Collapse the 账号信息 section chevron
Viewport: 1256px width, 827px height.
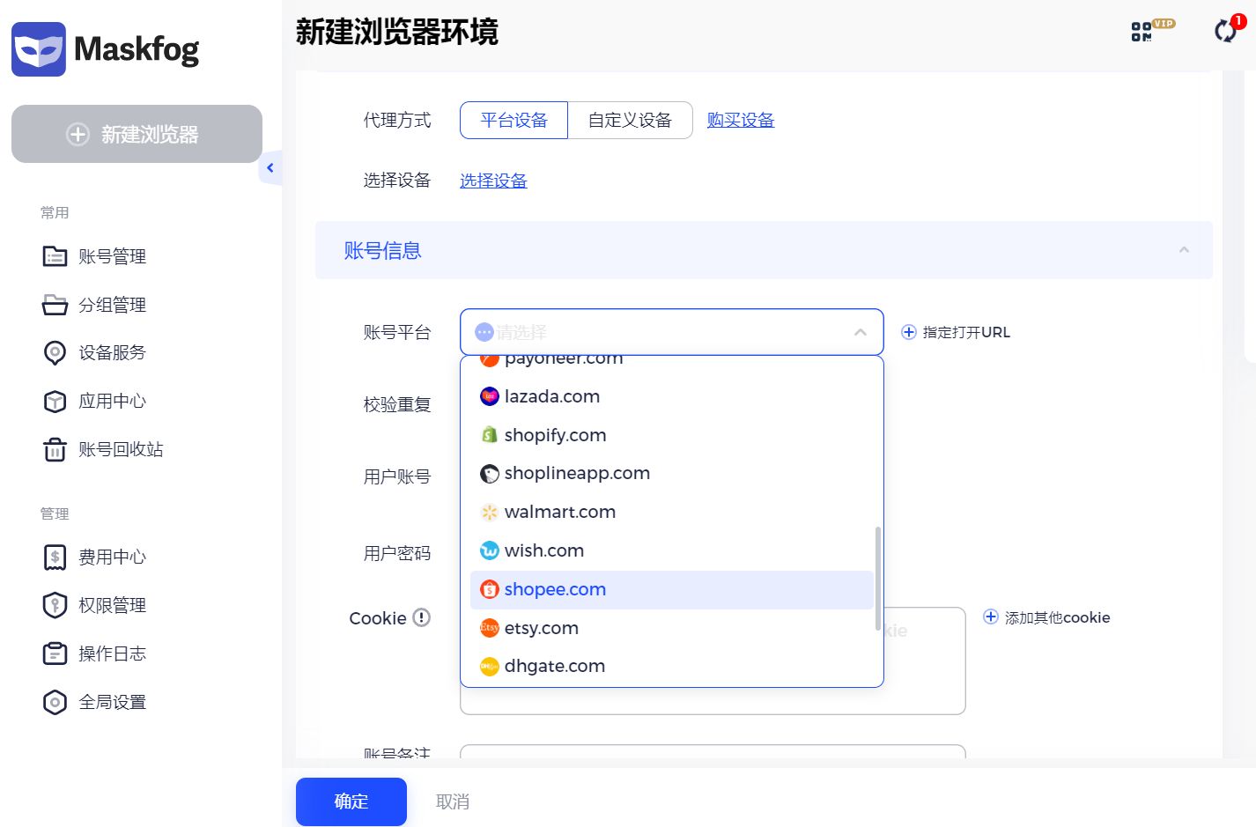pos(1184,250)
